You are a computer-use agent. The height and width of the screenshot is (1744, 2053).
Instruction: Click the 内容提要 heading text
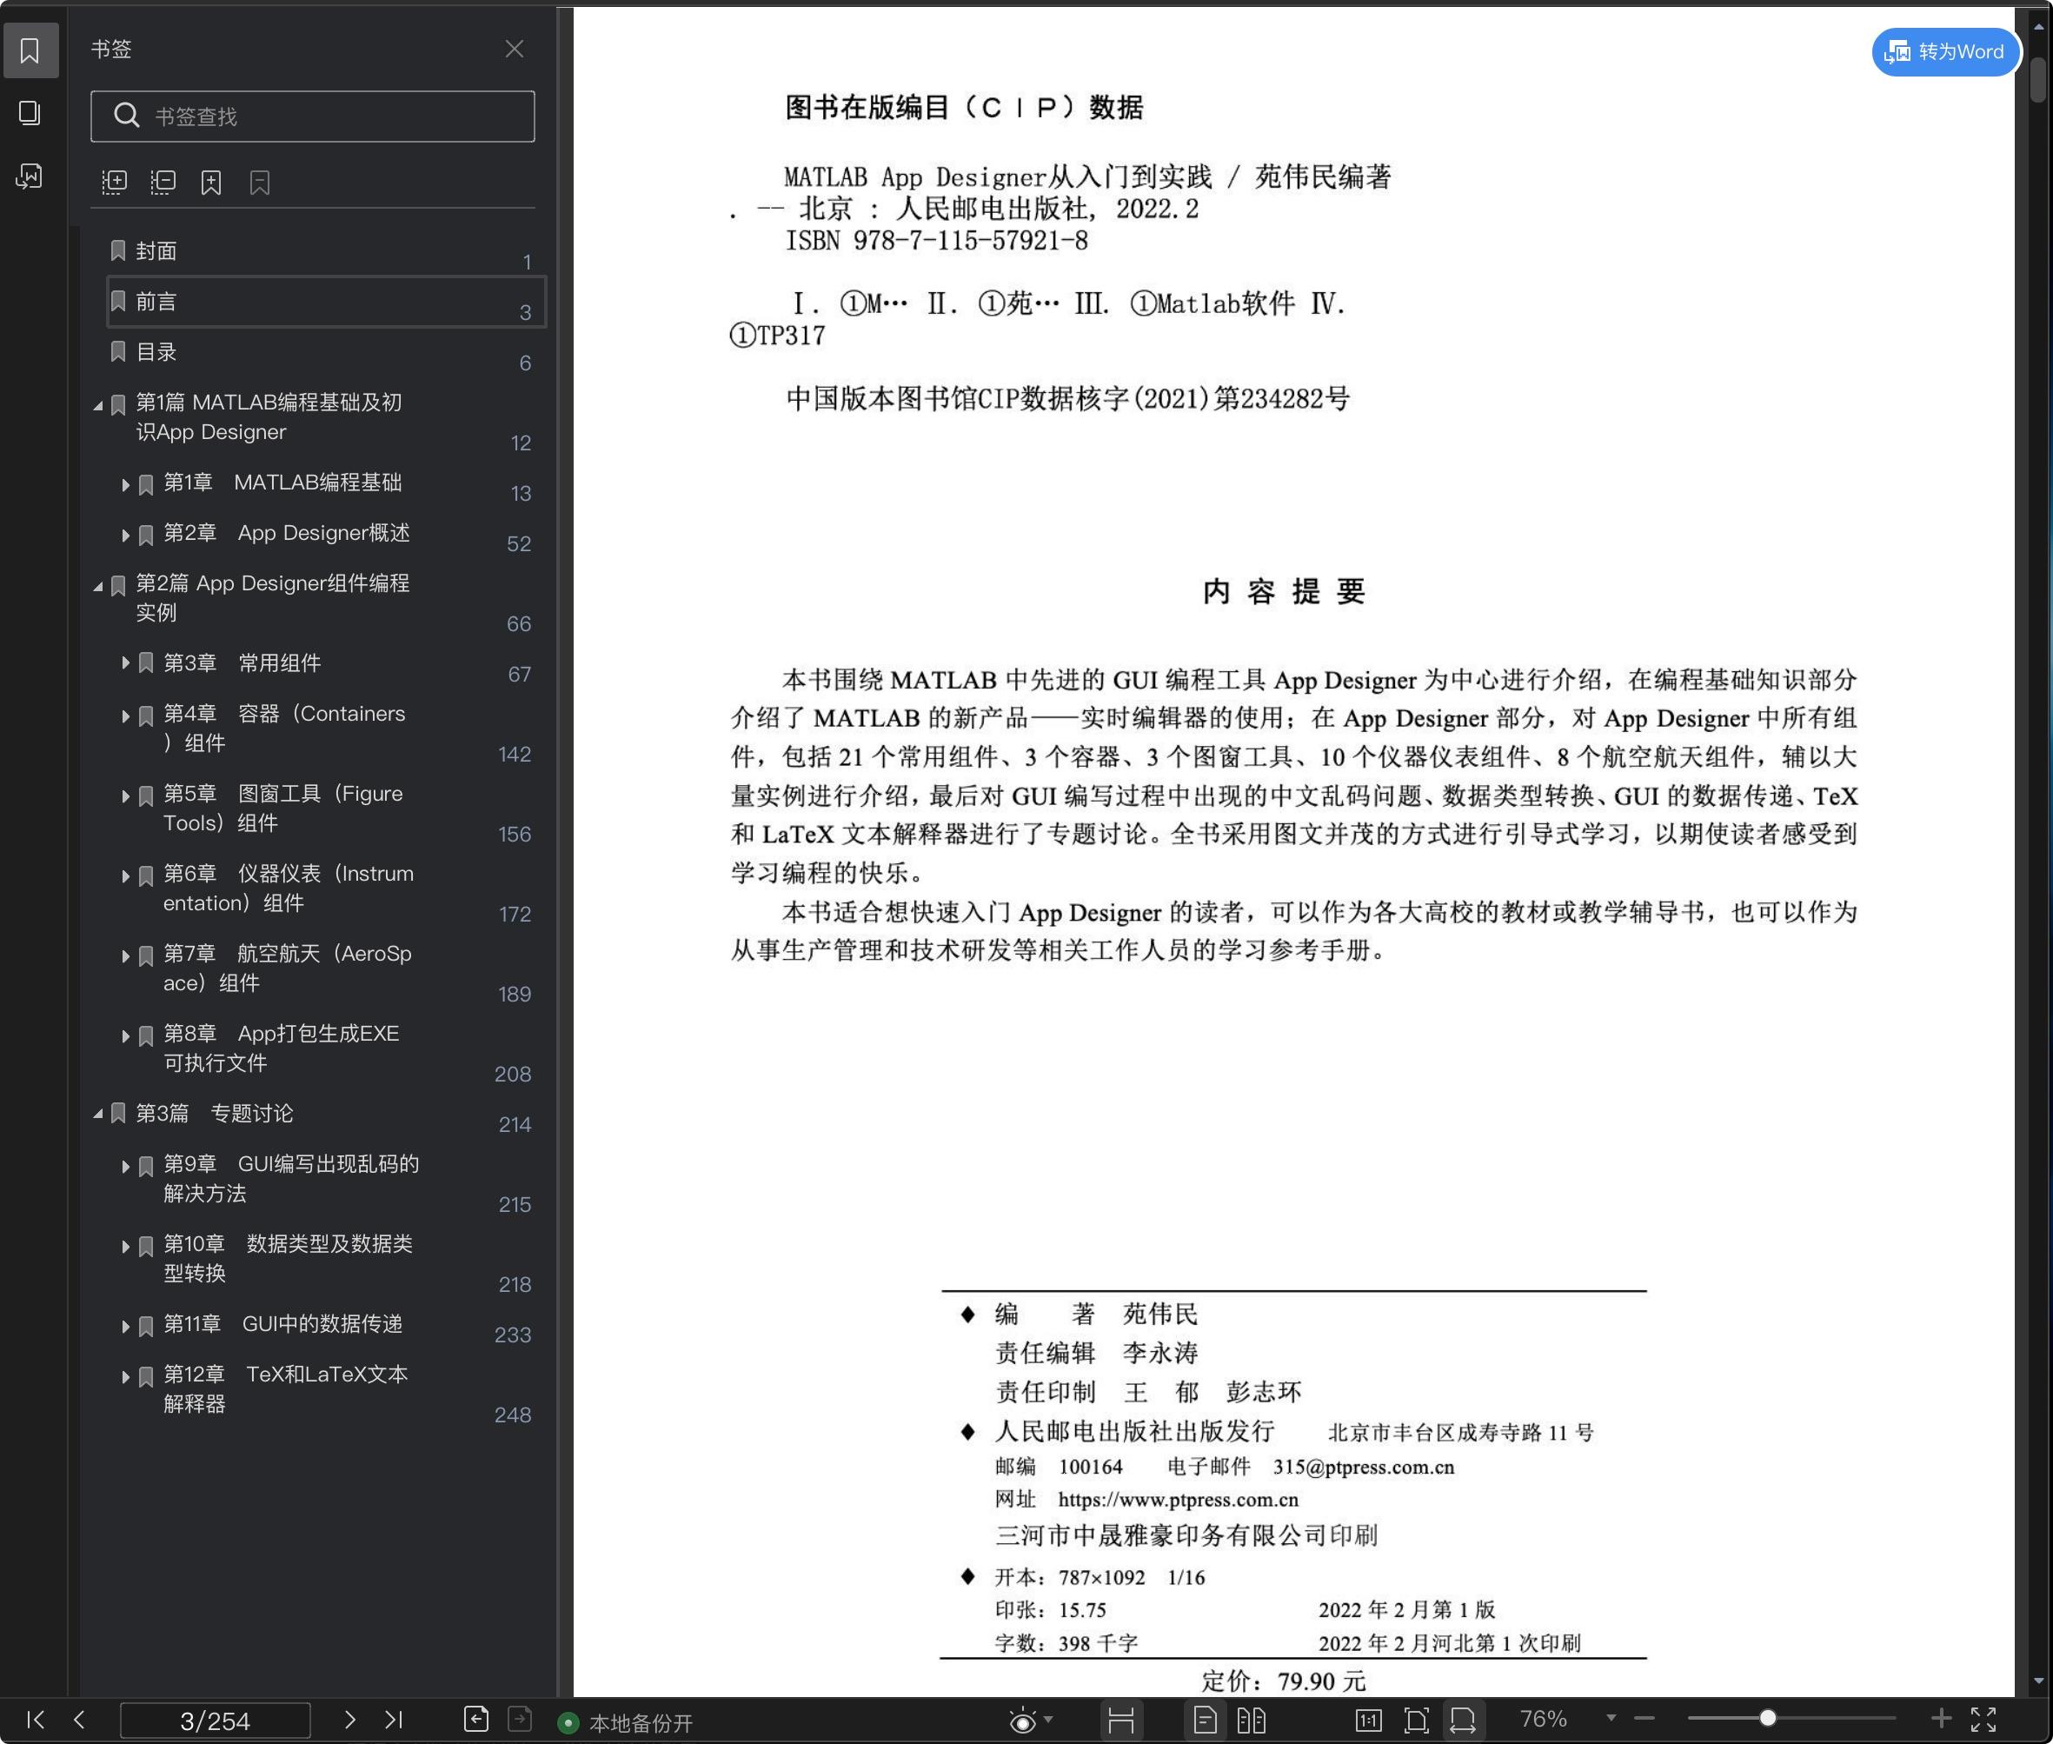pyautogui.click(x=1285, y=591)
